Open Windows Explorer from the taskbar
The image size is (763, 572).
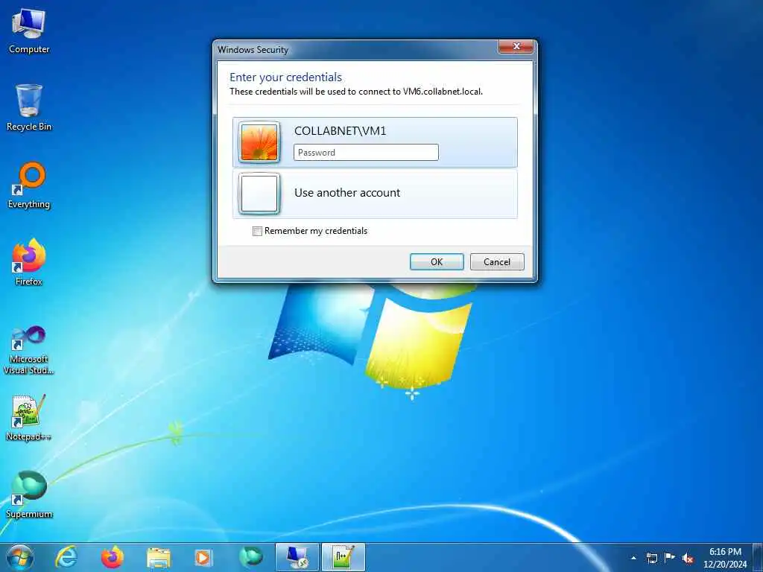[158, 557]
